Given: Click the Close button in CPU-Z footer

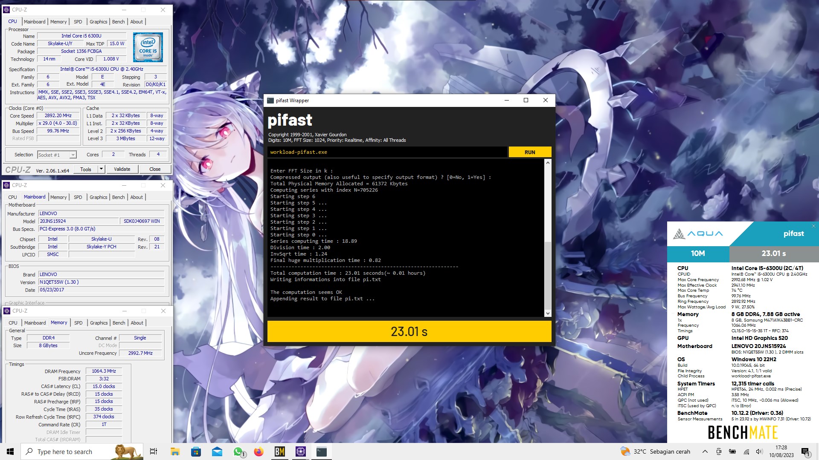Looking at the screenshot, I should (155, 169).
